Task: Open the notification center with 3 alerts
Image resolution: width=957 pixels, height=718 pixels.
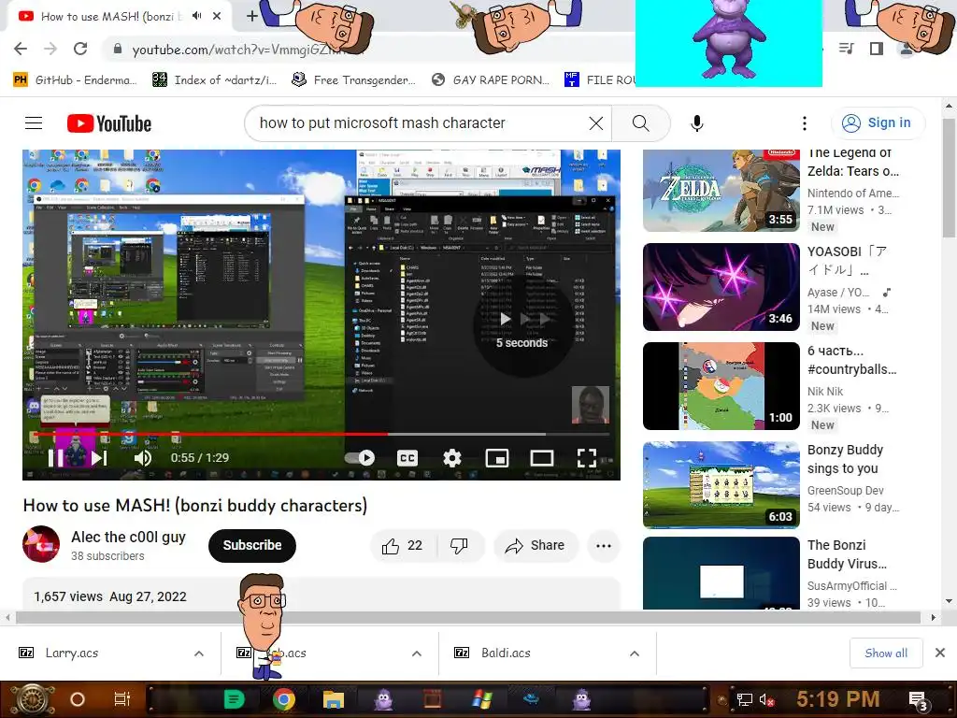Action: 919,701
